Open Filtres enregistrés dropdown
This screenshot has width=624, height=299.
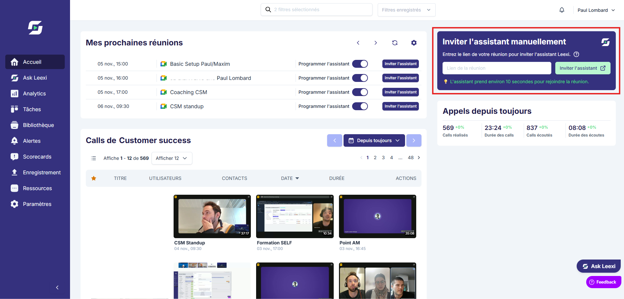click(x=406, y=10)
